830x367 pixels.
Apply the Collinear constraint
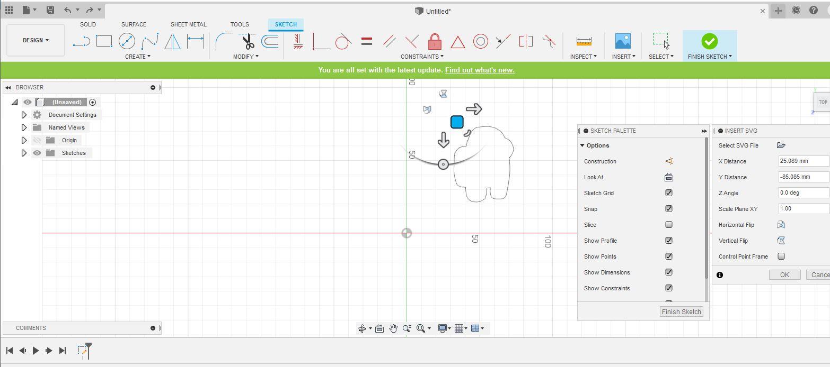click(x=503, y=41)
